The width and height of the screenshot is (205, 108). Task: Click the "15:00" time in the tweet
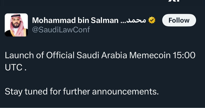(x=185, y=55)
